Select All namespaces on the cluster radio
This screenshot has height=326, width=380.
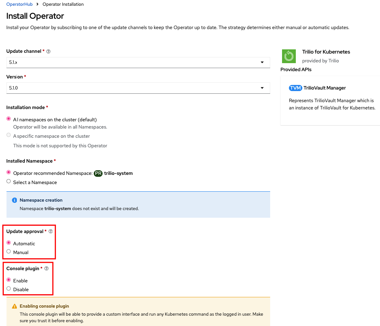coord(9,119)
